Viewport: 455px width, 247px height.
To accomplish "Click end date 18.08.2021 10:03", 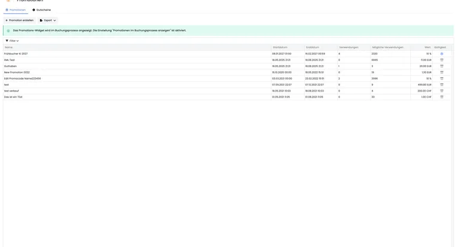I will 314,91.
